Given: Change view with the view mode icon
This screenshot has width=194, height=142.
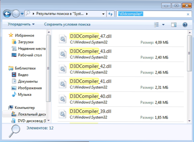Looking at the screenshot, I should click(157, 24).
